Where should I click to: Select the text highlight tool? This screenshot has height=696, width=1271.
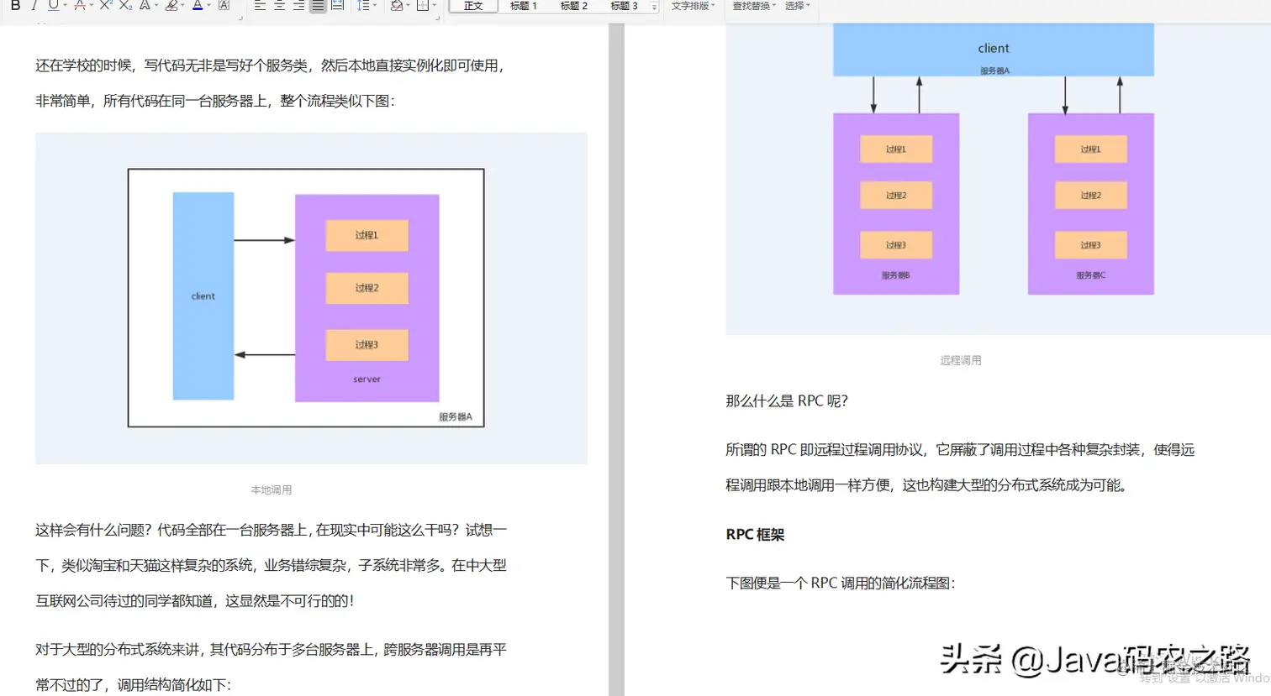[171, 7]
